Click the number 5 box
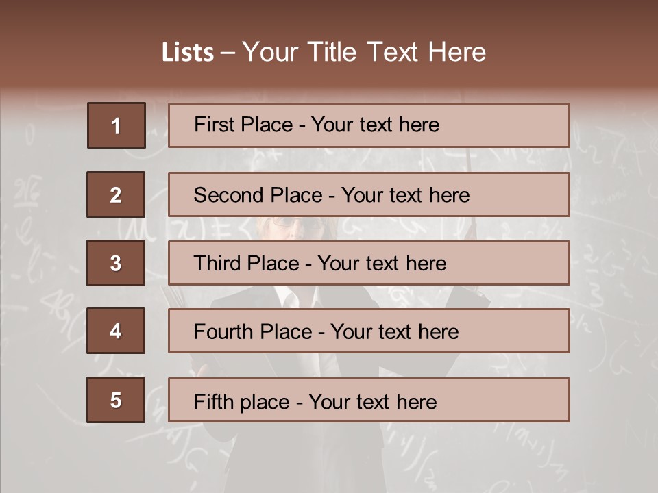This screenshot has width=658, height=493. [x=116, y=400]
